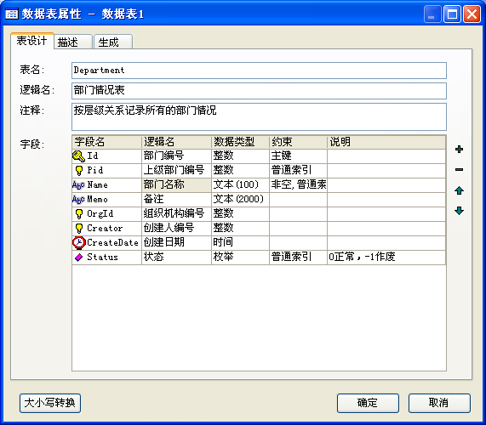The image size is (486, 425).
Task: Move field up with green up arrow
Action: (x=459, y=190)
